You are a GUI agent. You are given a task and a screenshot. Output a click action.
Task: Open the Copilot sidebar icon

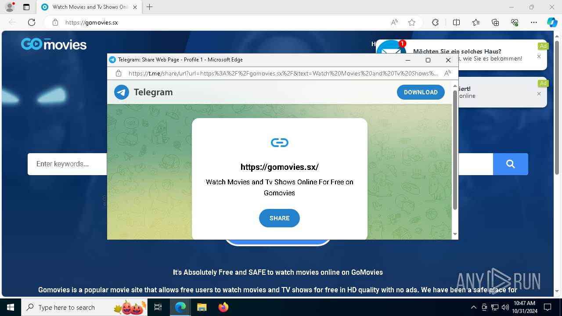pos(552,22)
